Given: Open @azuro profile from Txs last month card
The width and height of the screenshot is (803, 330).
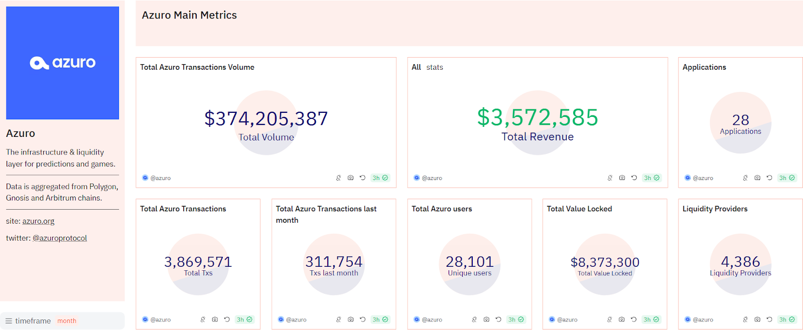Looking at the screenshot, I should tap(292, 319).
